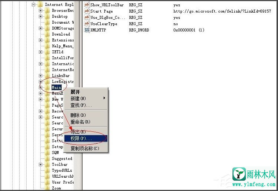Click the URLSearchHooks folder icon
Viewport: 278px width, 191px height.
click(47, 177)
